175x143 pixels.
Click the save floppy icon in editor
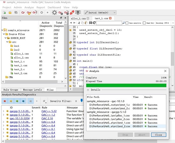coord(91,23)
